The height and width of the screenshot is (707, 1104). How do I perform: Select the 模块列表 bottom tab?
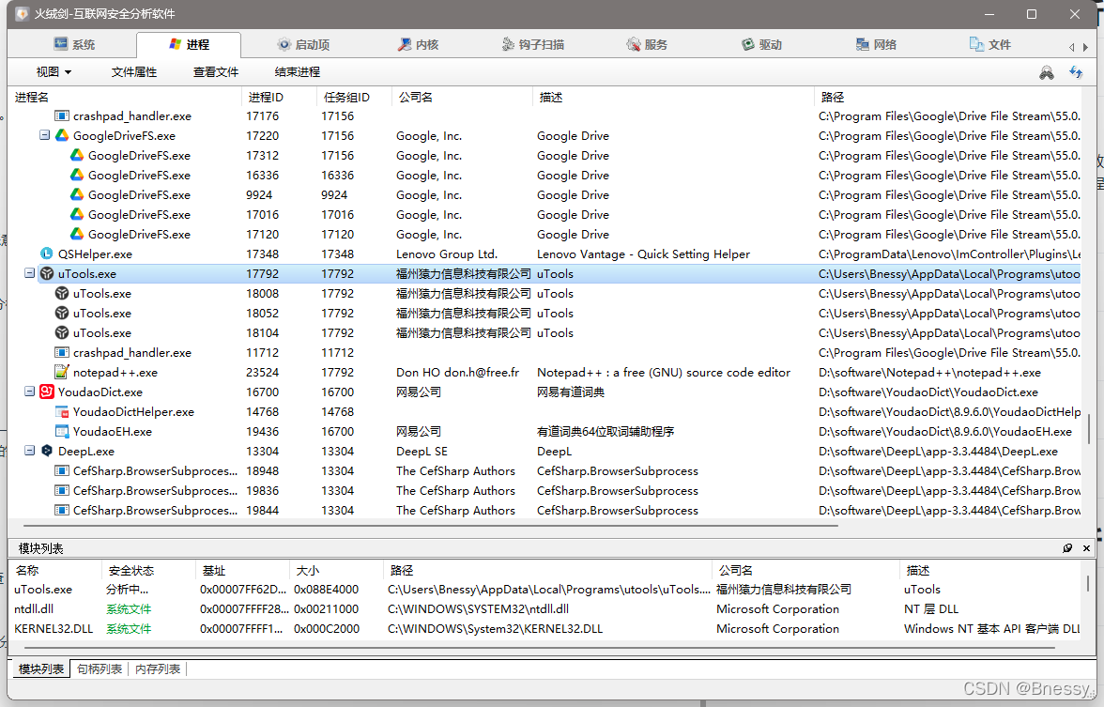[41, 669]
